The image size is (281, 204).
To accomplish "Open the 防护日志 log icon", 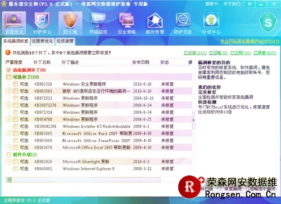I will [183, 23].
